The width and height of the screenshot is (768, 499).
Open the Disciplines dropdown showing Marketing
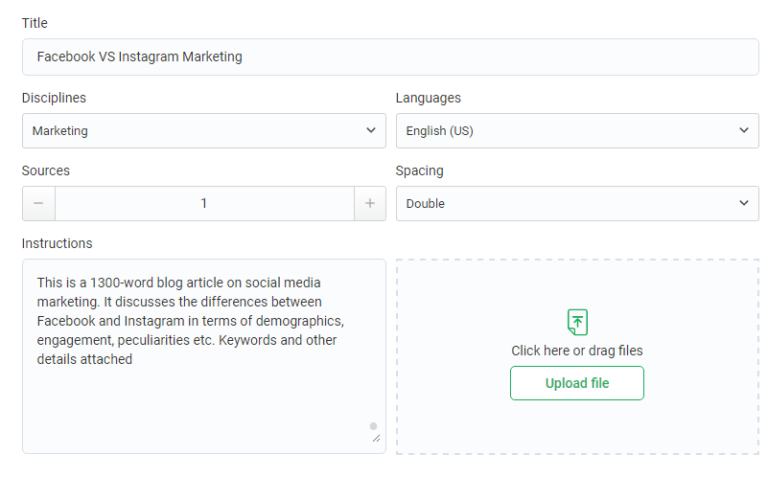[204, 130]
